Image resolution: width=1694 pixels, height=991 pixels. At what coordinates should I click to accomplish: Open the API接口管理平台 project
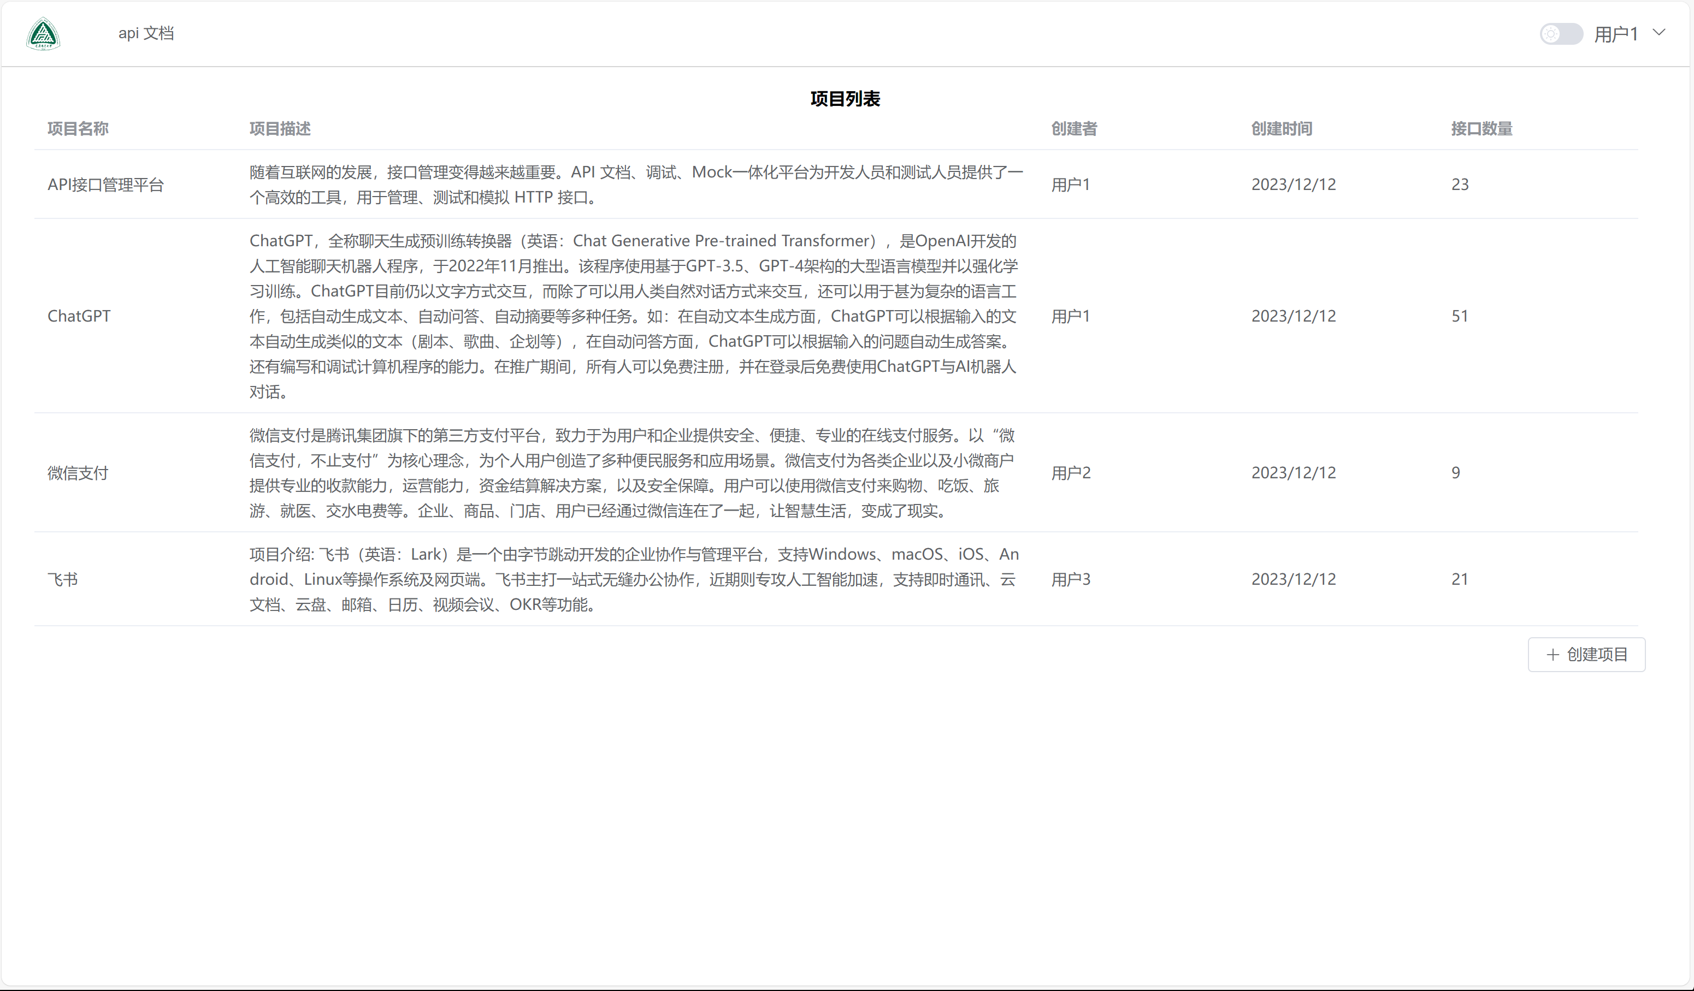click(x=105, y=185)
